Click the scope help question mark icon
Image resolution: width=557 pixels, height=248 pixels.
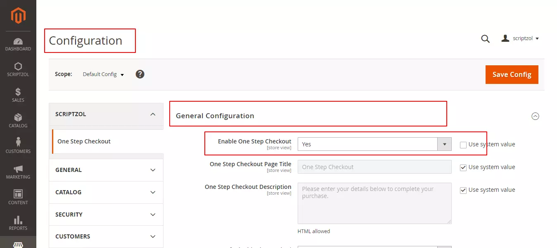tap(140, 74)
